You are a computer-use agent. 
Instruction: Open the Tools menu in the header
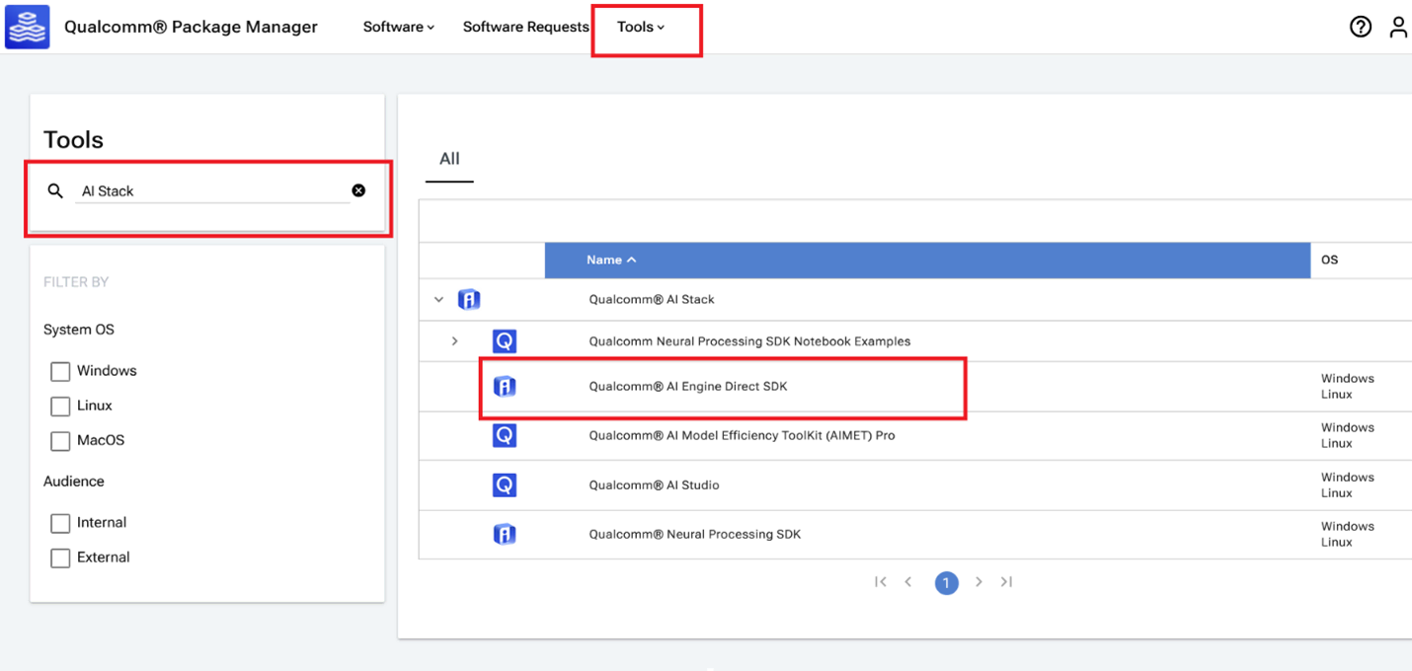click(x=640, y=27)
